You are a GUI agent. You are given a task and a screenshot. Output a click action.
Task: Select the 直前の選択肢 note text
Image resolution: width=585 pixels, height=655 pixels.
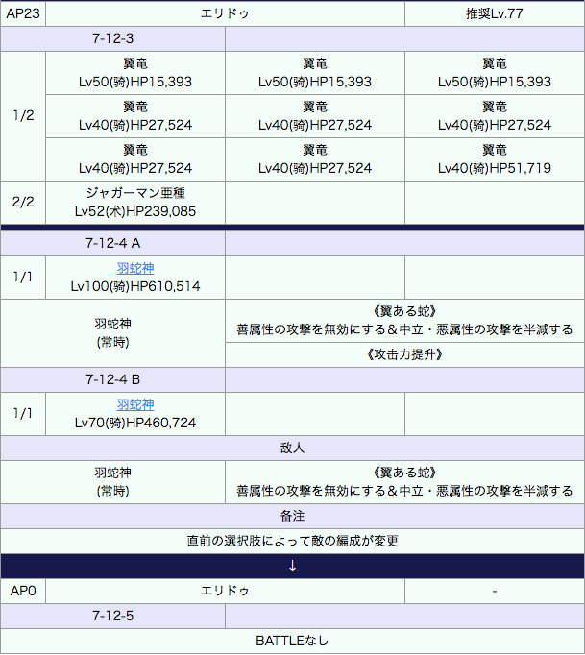tap(292, 541)
